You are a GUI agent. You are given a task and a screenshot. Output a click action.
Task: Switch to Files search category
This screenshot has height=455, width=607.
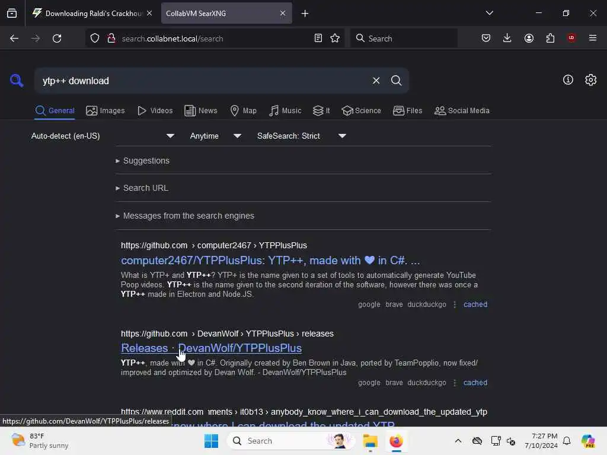(x=407, y=111)
